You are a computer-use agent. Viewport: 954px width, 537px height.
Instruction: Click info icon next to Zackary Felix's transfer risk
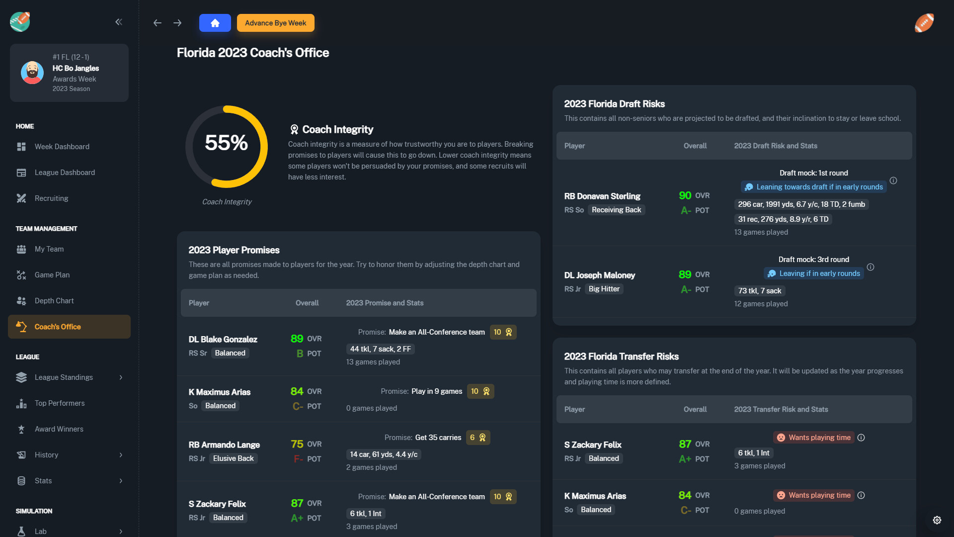click(x=861, y=438)
